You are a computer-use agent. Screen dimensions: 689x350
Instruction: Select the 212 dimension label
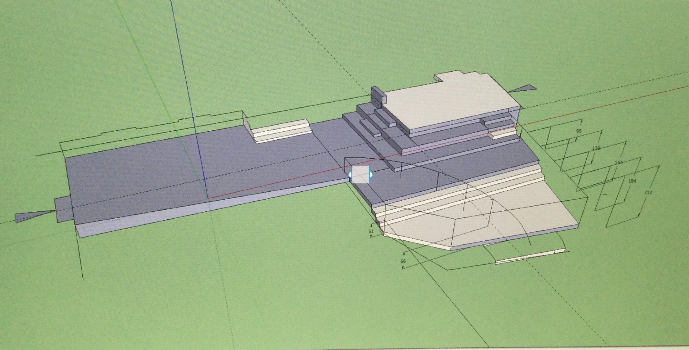648,192
